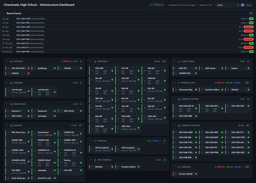
Task: Click the blue accent color swatch
Action: (243, 5)
